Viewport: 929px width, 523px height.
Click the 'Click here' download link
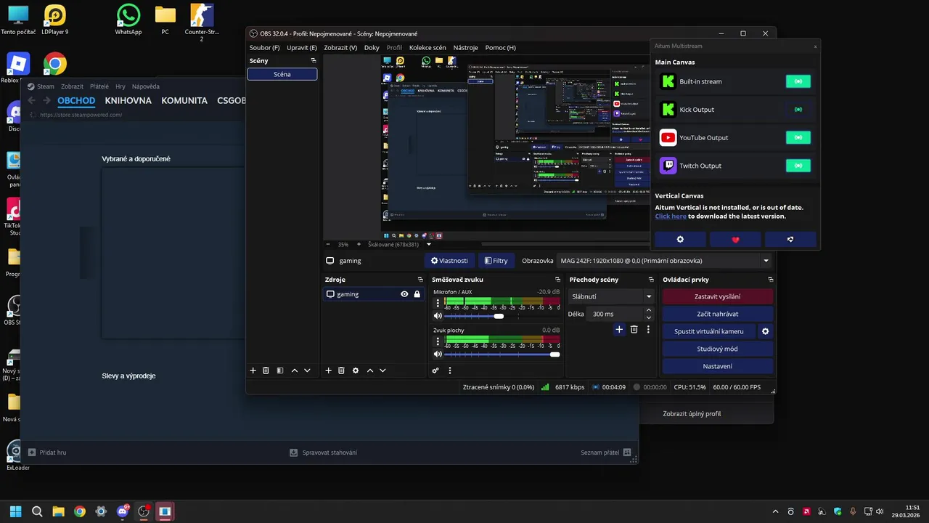pos(670,216)
